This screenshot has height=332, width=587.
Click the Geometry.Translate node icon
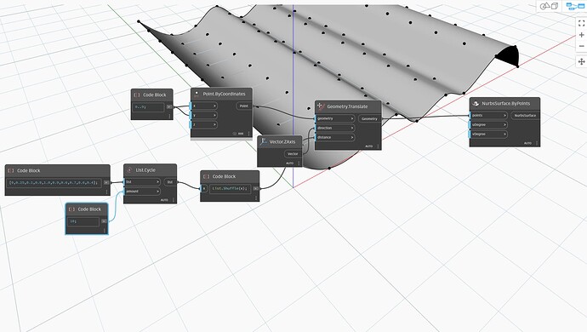321,106
